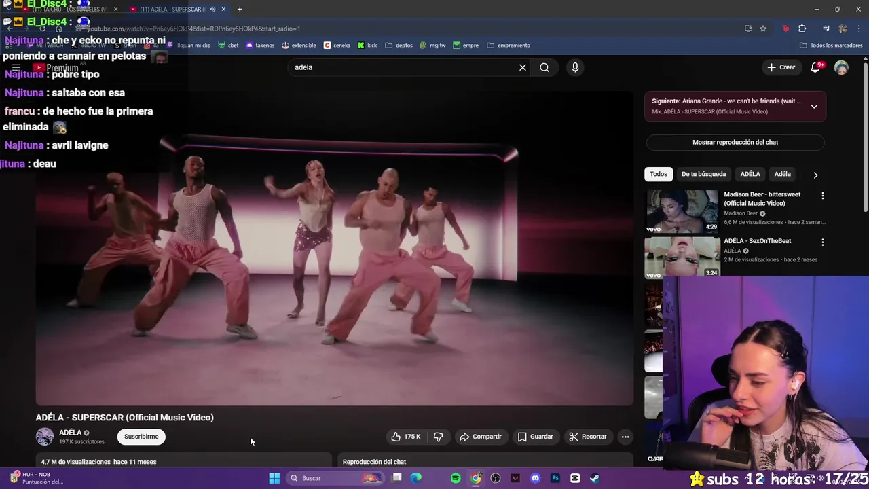Viewport: 869px width, 489px height.
Task: Click the Recortar button
Action: pyautogui.click(x=588, y=437)
